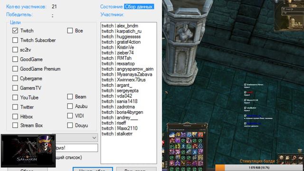Select stalketrr in the participants list

coord(117,134)
